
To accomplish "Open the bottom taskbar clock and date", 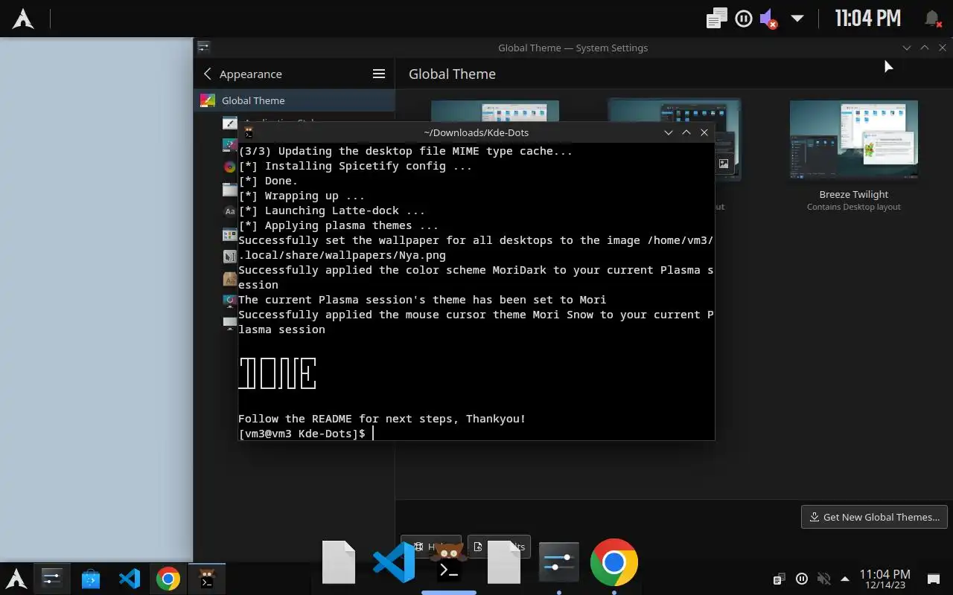I will (x=885, y=579).
